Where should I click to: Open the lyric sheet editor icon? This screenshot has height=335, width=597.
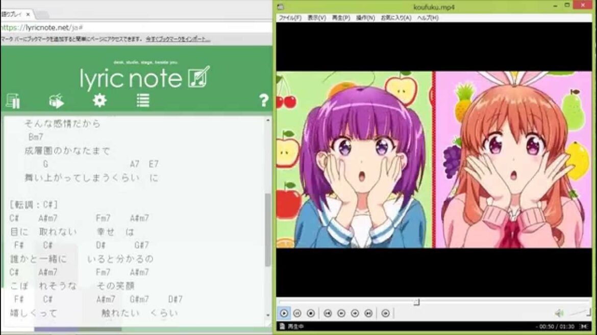pyautogui.click(x=13, y=101)
